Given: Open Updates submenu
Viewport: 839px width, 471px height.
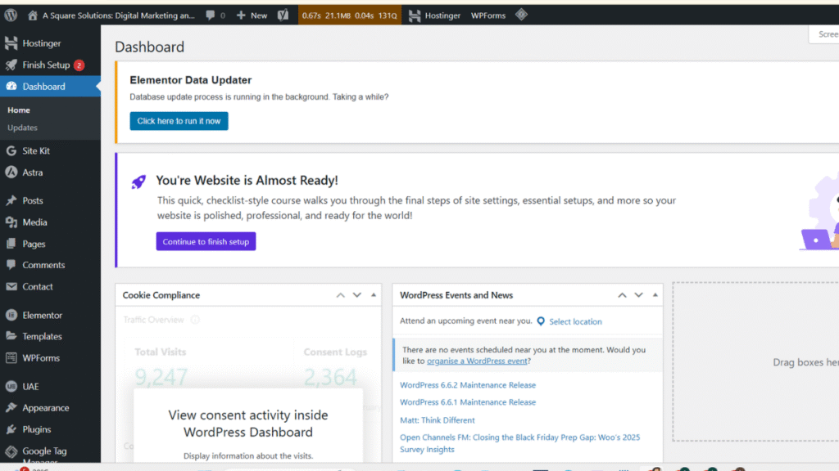Looking at the screenshot, I should (x=22, y=128).
